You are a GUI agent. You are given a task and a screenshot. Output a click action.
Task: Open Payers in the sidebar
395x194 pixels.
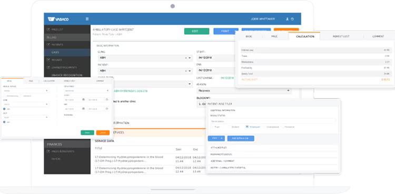tap(56, 159)
